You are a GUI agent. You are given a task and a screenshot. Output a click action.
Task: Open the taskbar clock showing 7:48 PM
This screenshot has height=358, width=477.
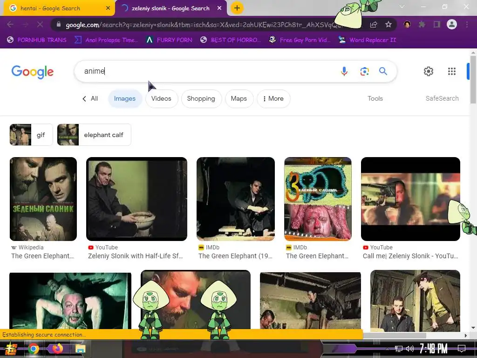tap(434, 349)
